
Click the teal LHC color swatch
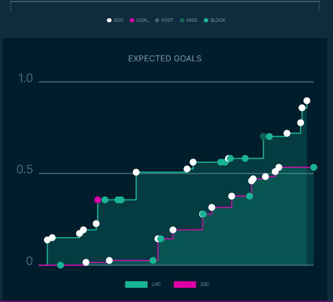(x=136, y=285)
